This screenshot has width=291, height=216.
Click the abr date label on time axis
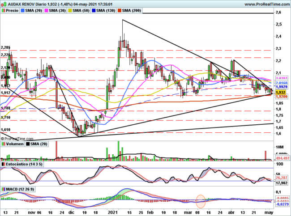coord(231,212)
